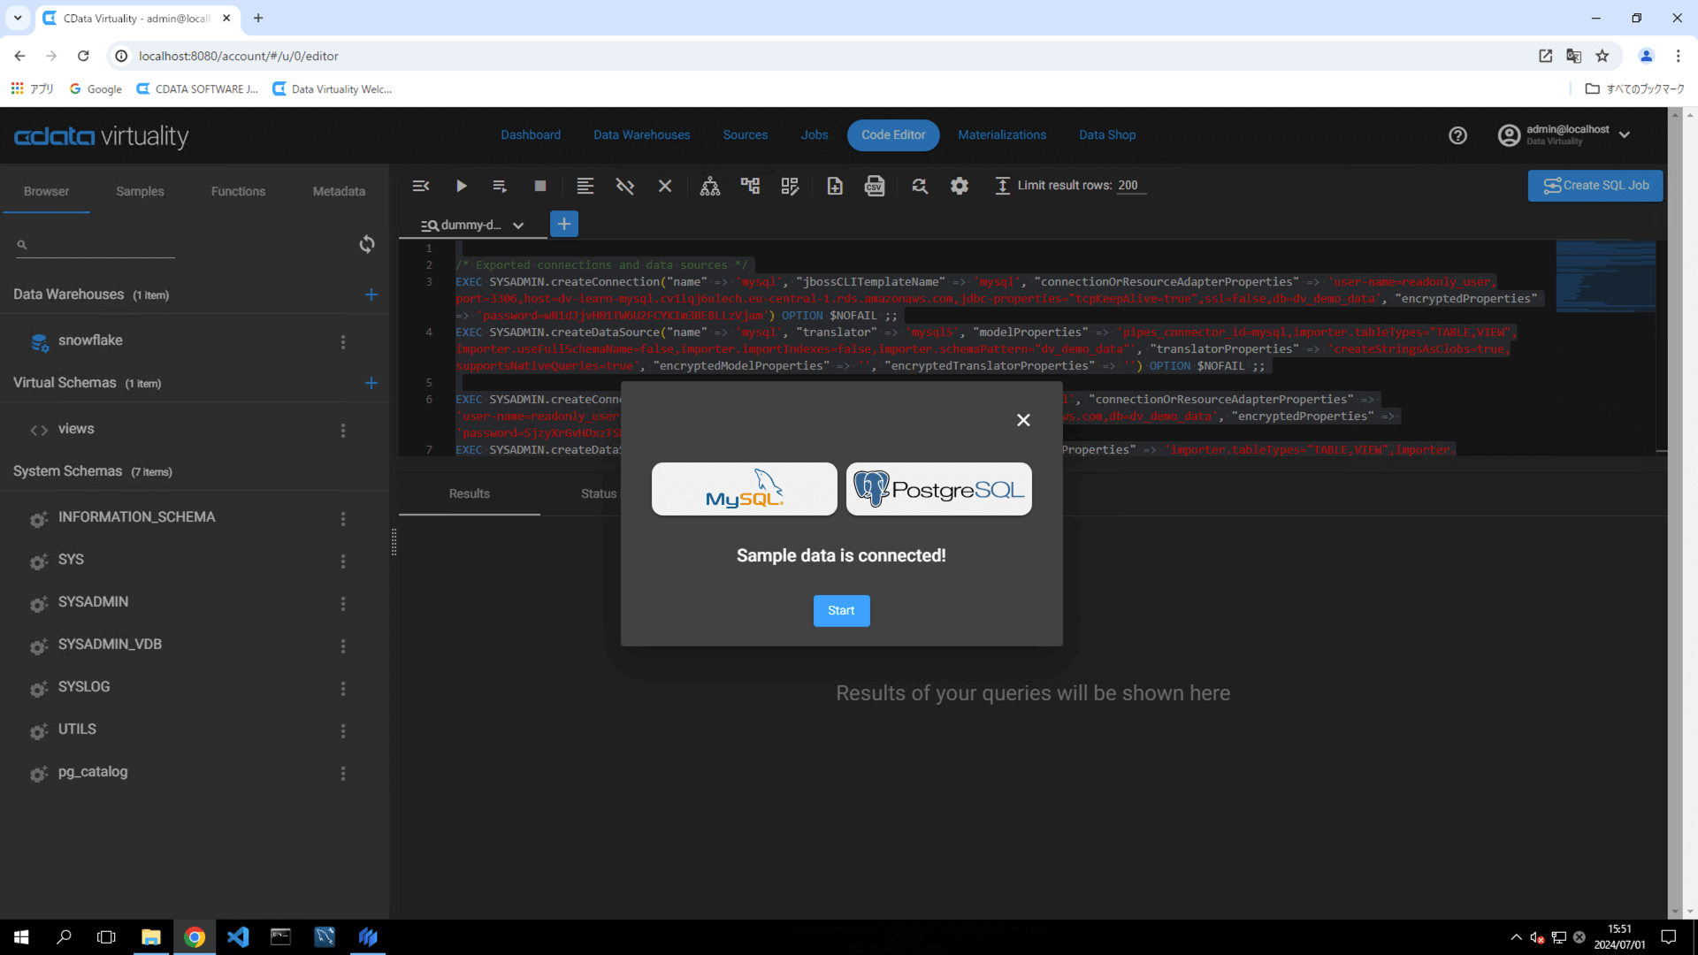
Task: Click the Format SQL code icon
Action: point(585,186)
